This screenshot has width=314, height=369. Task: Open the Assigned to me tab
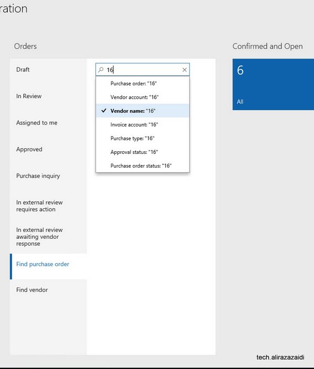click(48, 123)
